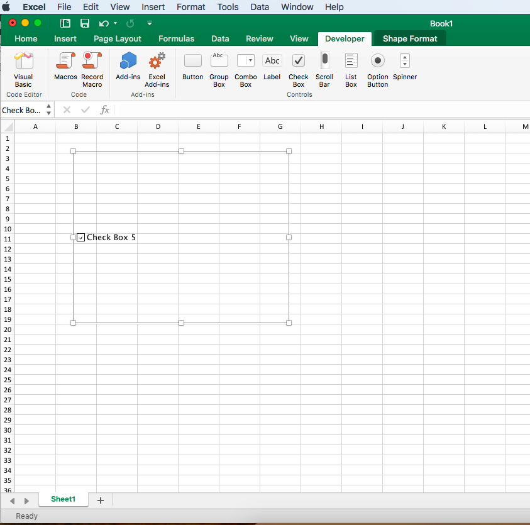
Task: Select column K header
Action: (x=444, y=127)
